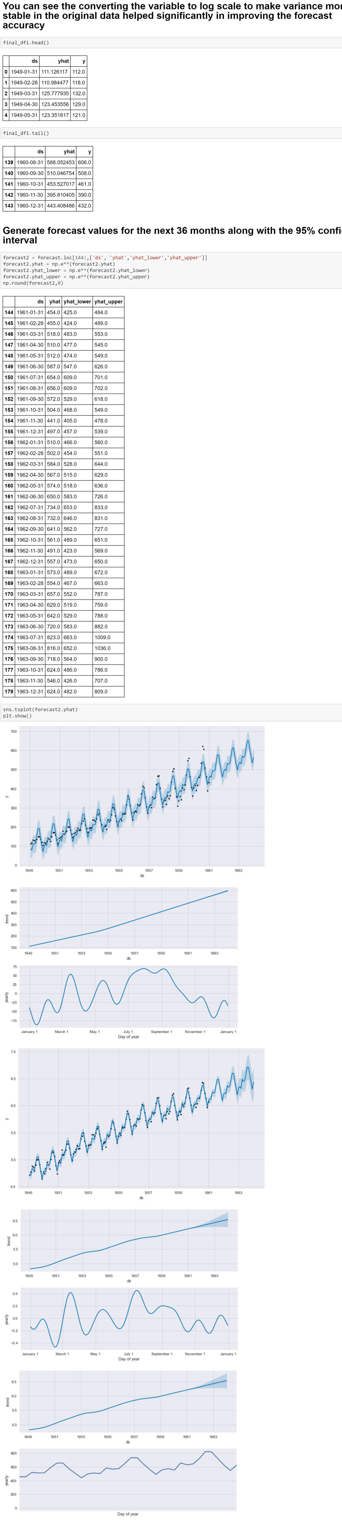Click the yearly chart ranging -75 to 75
The height and width of the screenshot is (1522, 342).
click(x=128, y=997)
